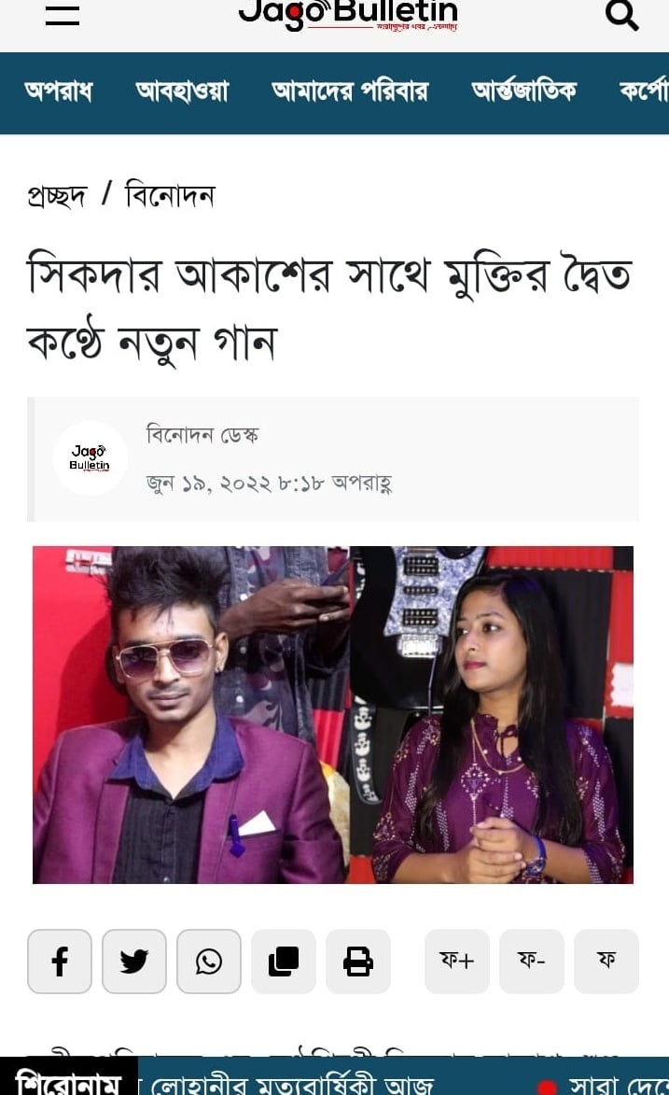The height and width of the screenshot is (1095, 669).
Task: Print the article using printer icon
Action: coord(358,961)
